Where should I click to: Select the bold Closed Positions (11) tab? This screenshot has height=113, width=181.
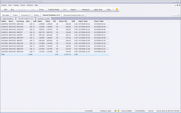(51, 15)
